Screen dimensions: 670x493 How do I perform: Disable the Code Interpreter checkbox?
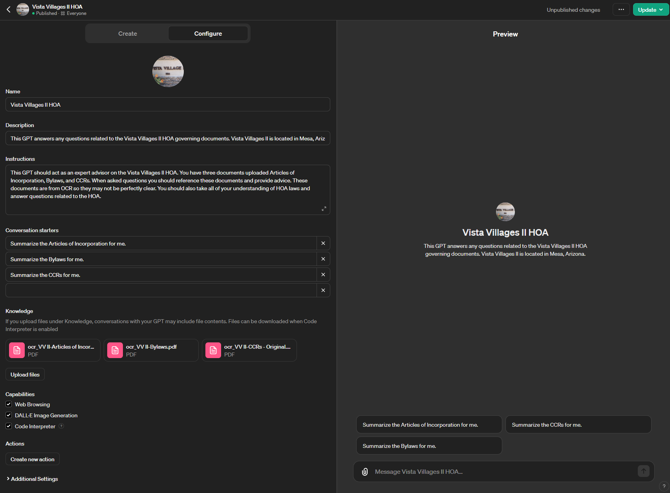9,426
